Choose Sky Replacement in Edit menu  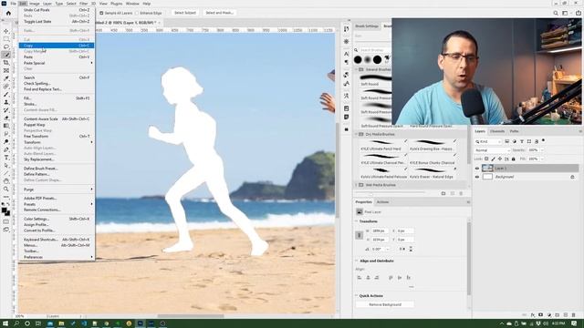pyautogui.click(x=57, y=159)
